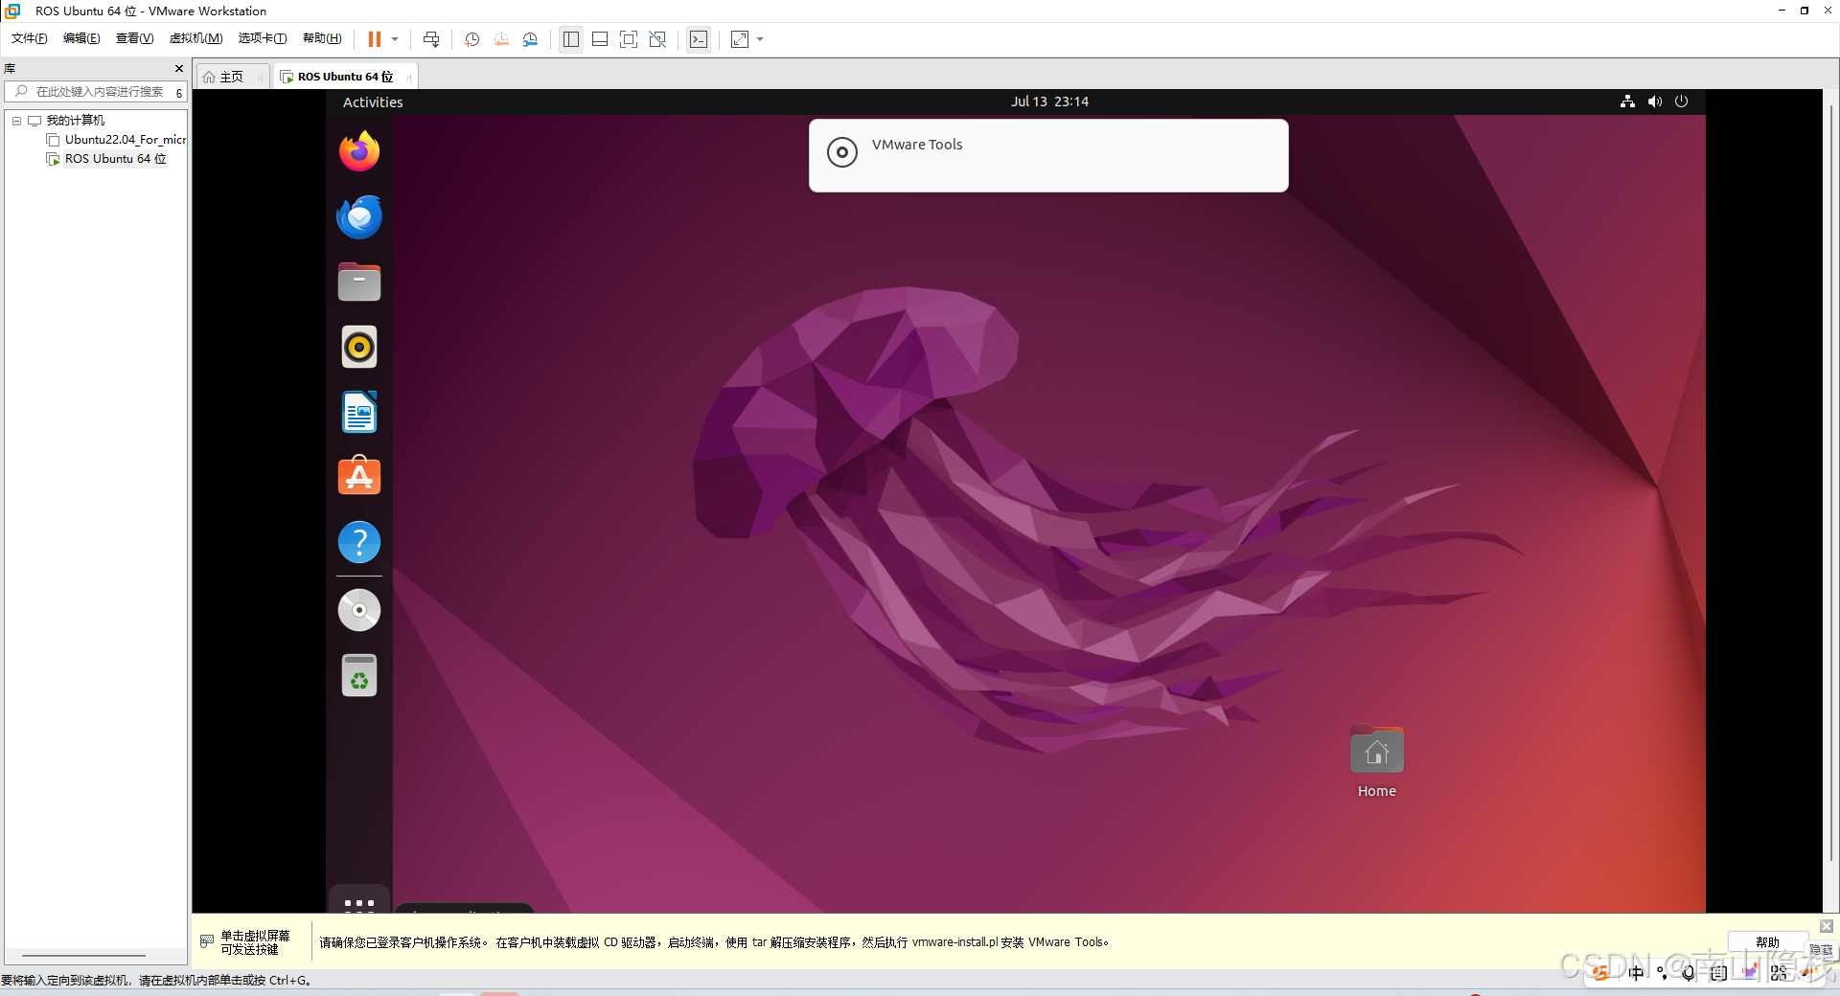Enter full screen mode from the toolbar

(628, 39)
